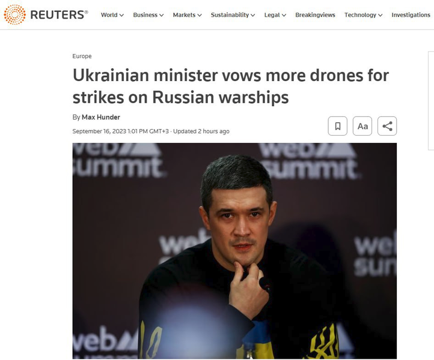Bookmark this article with the save icon
The height and width of the screenshot is (360, 434).
(x=337, y=126)
